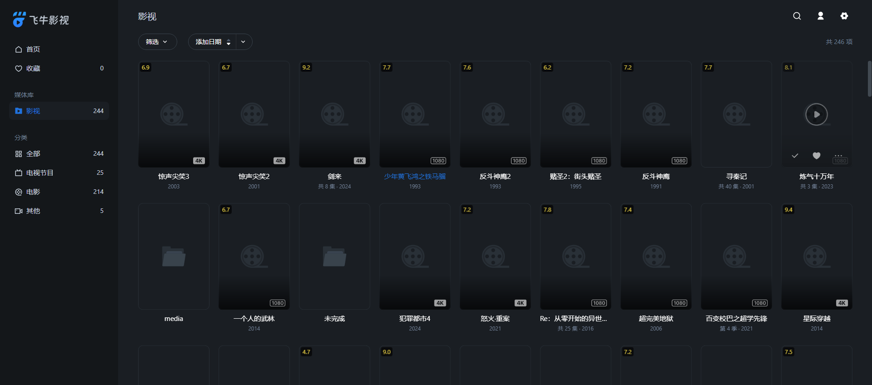This screenshot has height=385, width=872.
Task: Click 犯罪都市4 title text
Action: [415, 318]
